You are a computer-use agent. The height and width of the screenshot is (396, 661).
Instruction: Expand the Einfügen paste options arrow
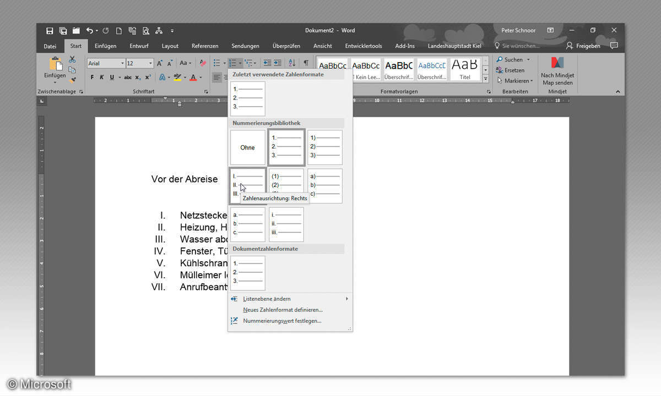[x=55, y=82]
